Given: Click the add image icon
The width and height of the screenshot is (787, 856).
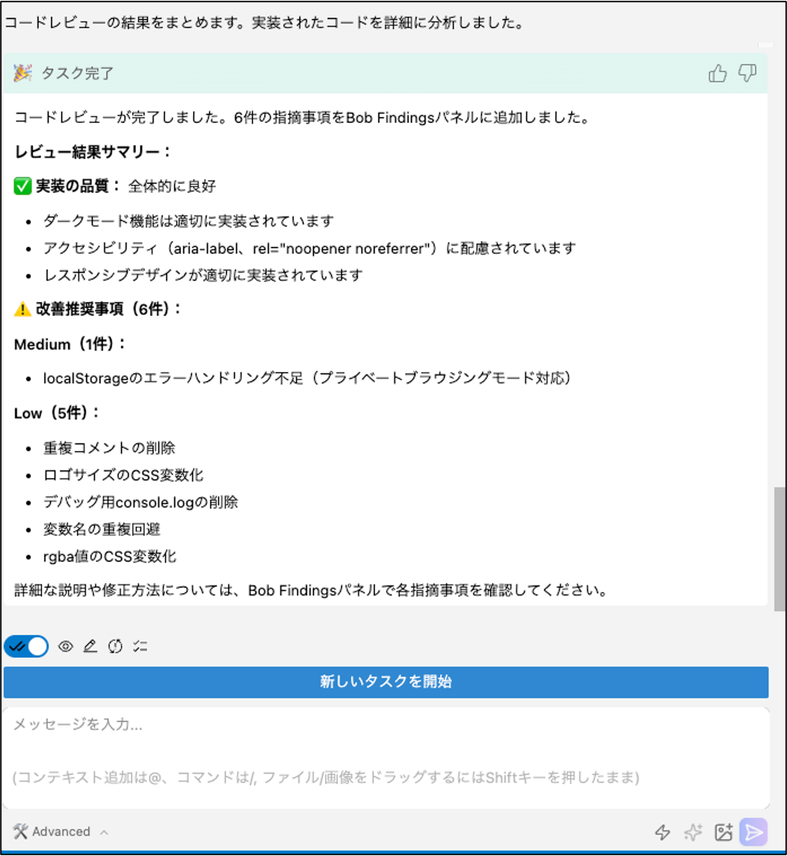Looking at the screenshot, I should click(723, 832).
